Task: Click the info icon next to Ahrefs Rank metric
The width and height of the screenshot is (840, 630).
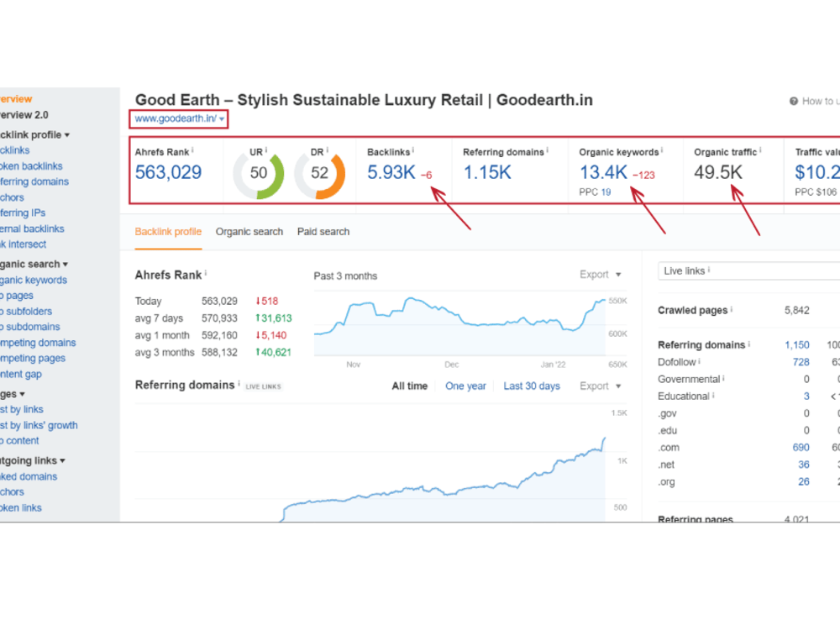Action: (x=193, y=150)
